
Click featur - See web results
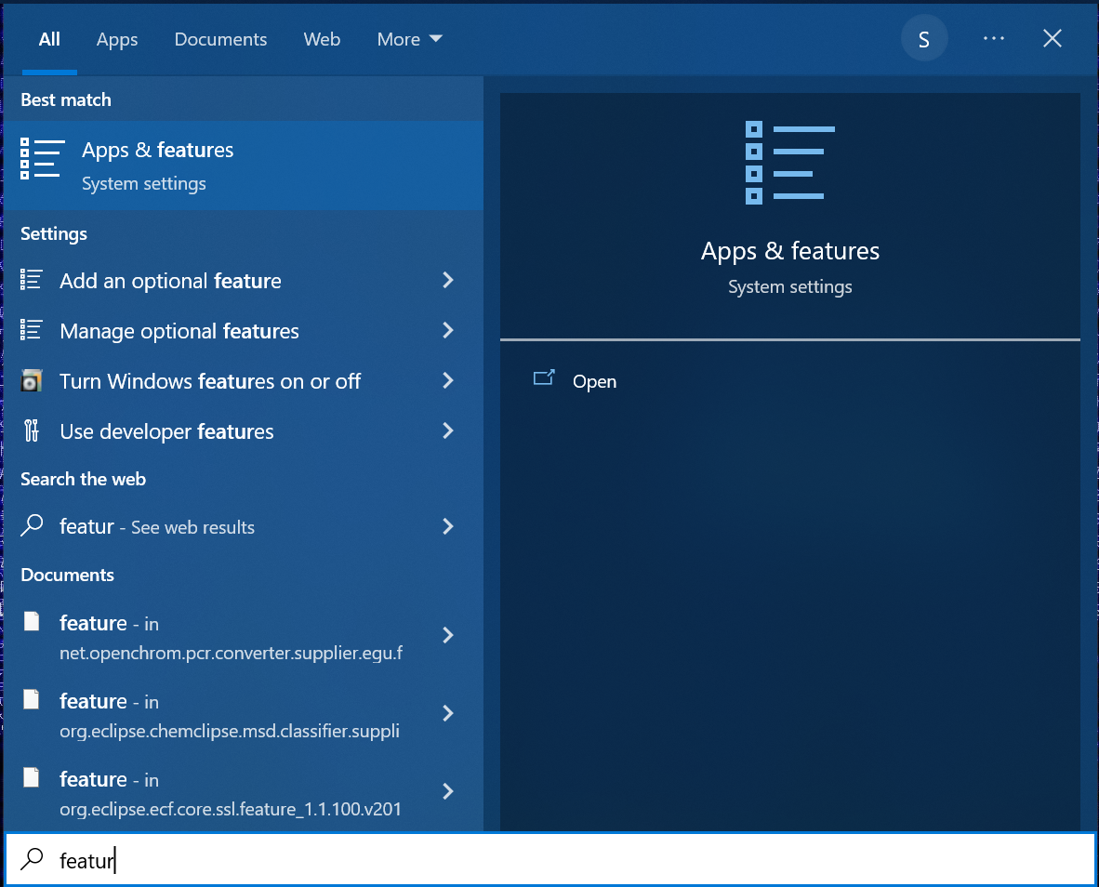(244, 526)
